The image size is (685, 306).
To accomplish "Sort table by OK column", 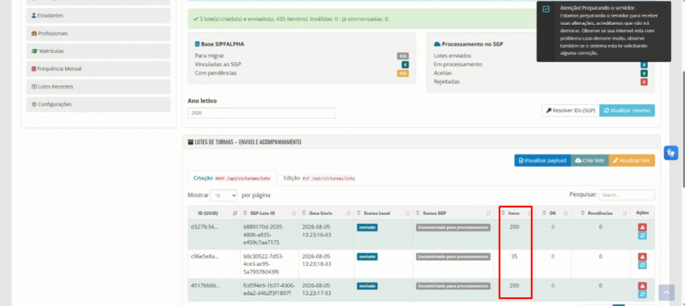I will 553,214.
